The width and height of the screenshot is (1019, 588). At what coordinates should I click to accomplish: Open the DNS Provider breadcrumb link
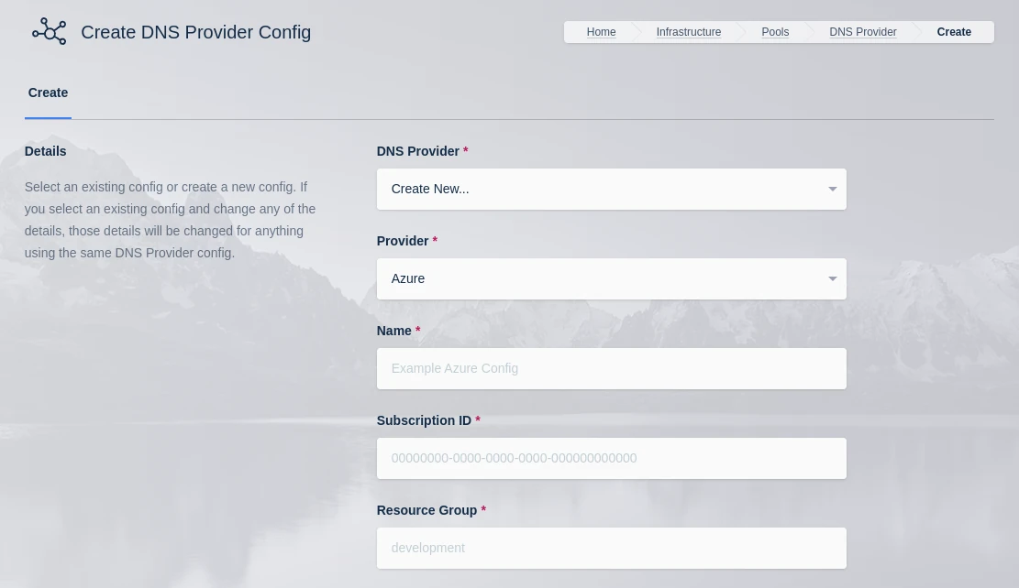pos(862,32)
